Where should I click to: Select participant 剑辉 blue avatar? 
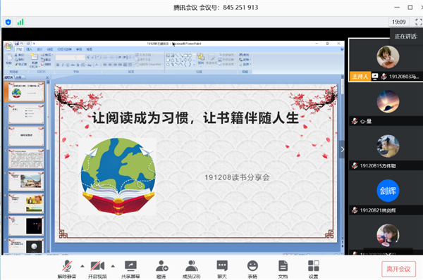coord(388,191)
